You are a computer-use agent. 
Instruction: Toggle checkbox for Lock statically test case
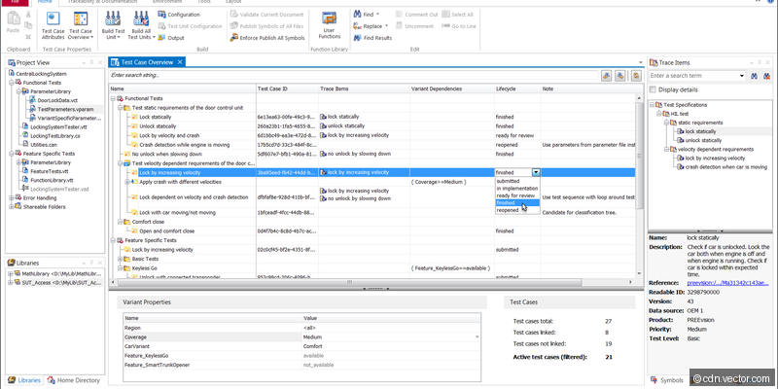pyautogui.click(x=133, y=117)
